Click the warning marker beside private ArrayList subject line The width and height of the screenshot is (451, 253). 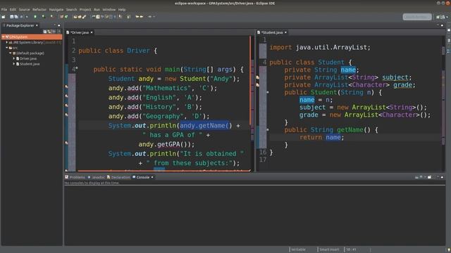click(x=258, y=77)
